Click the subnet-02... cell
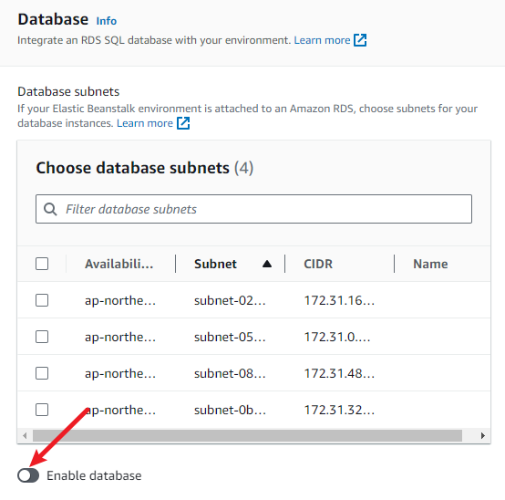The image size is (505, 500). (x=230, y=300)
